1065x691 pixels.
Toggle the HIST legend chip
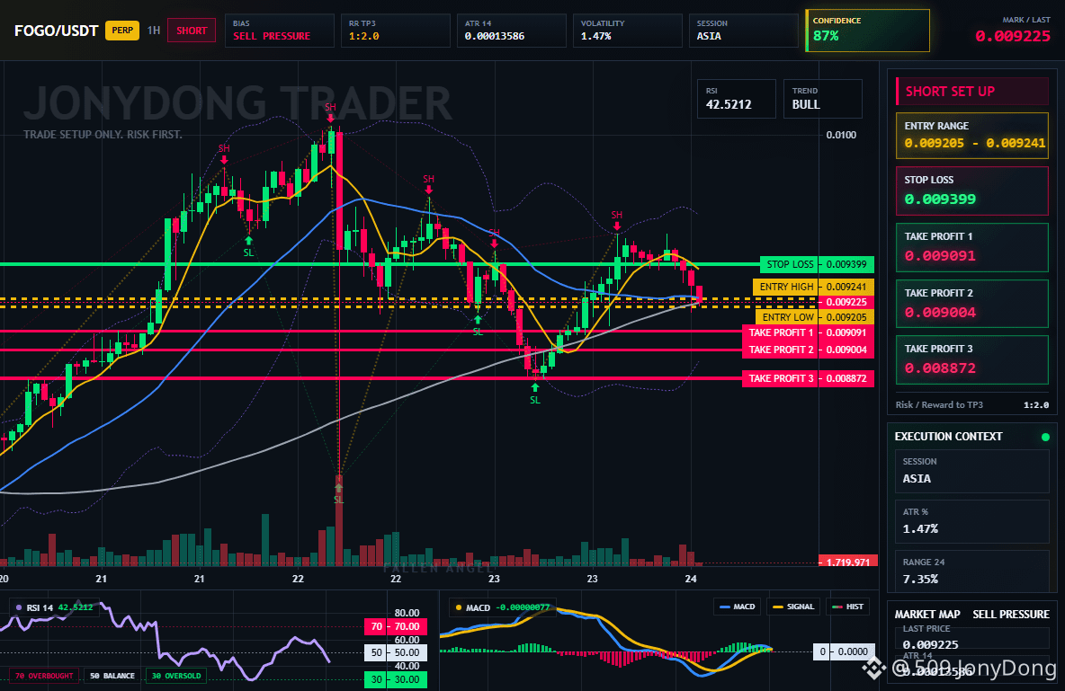tap(847, 607)
